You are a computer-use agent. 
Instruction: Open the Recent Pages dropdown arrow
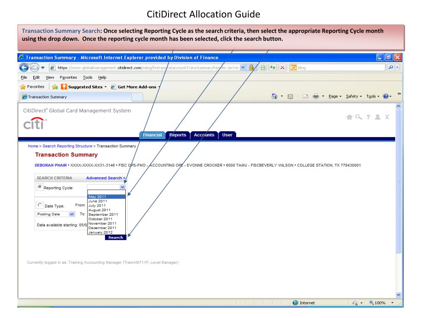pos(43,67)
